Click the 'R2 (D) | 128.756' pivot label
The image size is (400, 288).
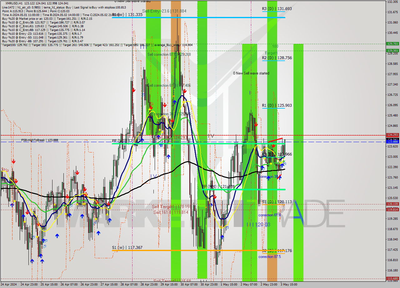point(277,58)
